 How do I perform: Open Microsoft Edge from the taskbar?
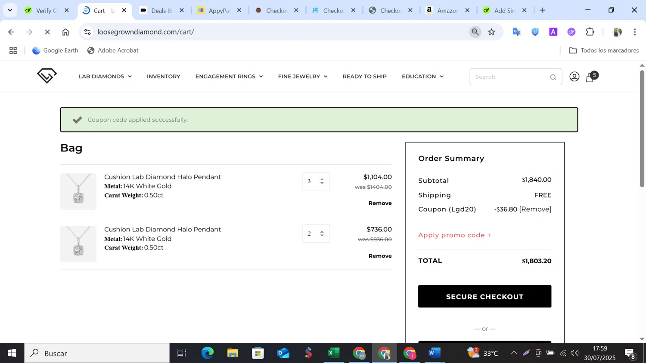tap(208, 353)
